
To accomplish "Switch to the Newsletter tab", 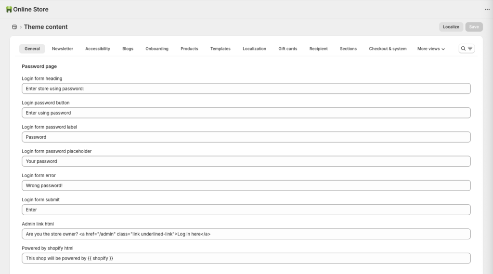I will [x=63, y=49].
